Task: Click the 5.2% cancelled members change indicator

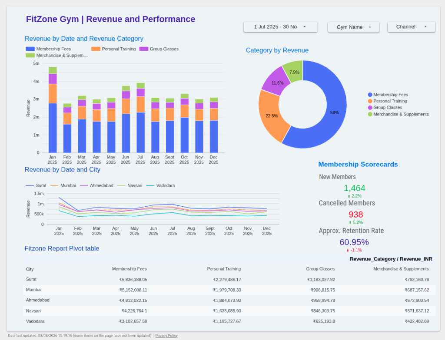Action: (x=355, y=222)
